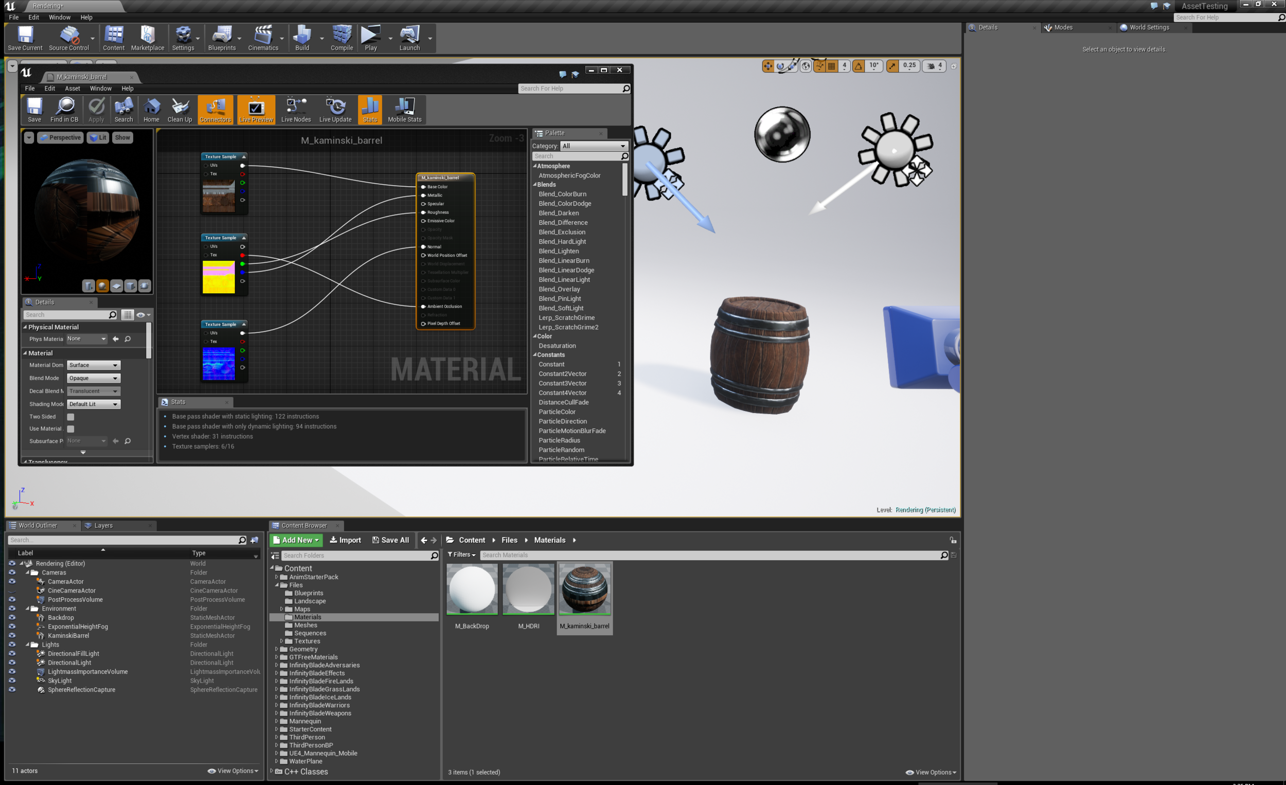This screenshot has height=785, width=1286.
Task: Click Save All button
Action: pos(390,540)
